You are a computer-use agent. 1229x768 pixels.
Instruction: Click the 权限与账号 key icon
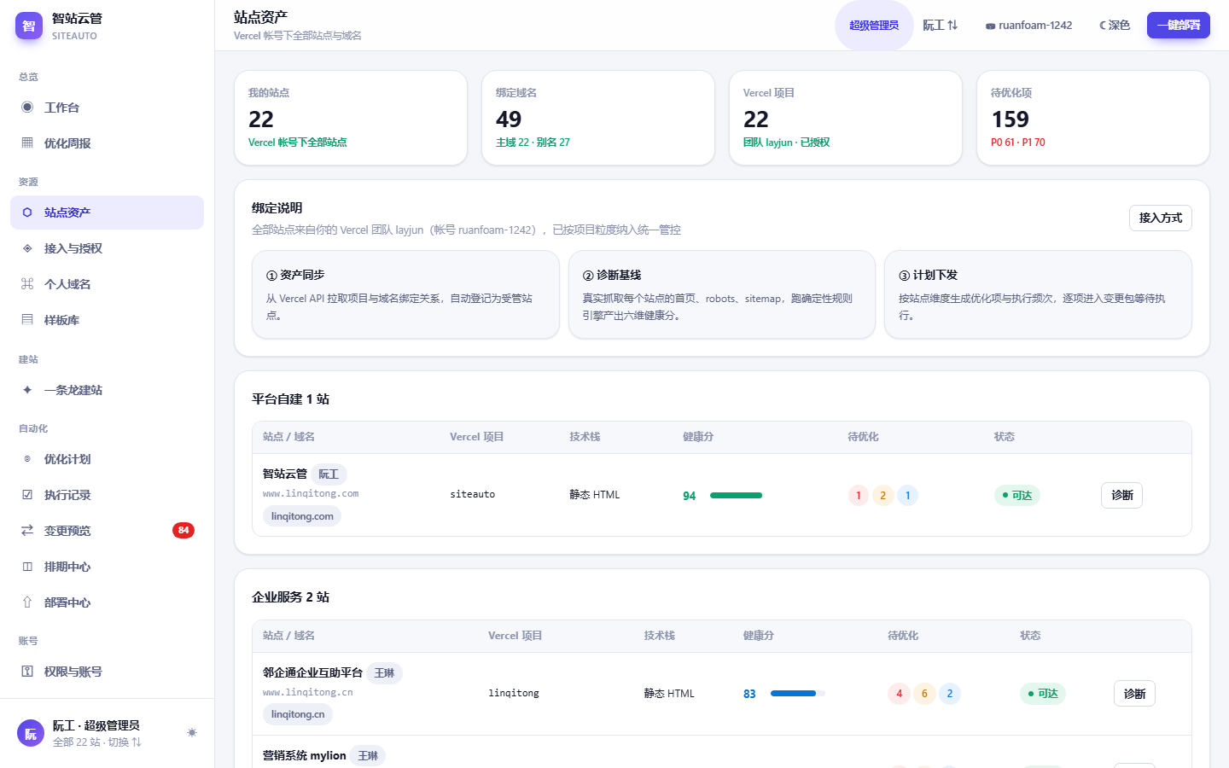27,672
